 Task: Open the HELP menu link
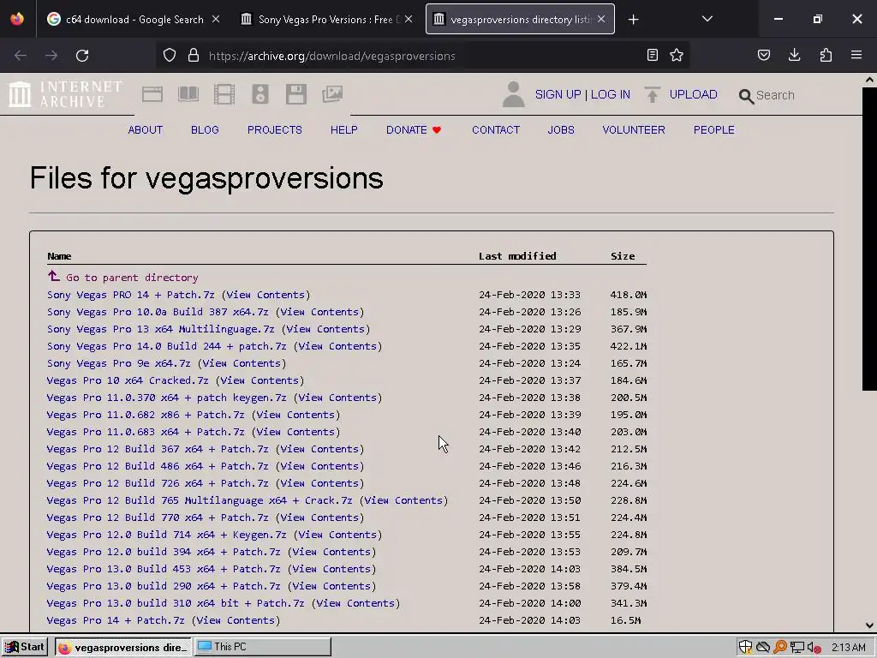[x=344, y=130]
